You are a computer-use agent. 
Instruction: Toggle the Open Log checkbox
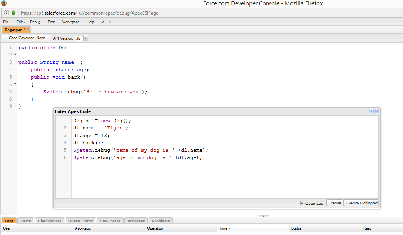pos(302,203)
